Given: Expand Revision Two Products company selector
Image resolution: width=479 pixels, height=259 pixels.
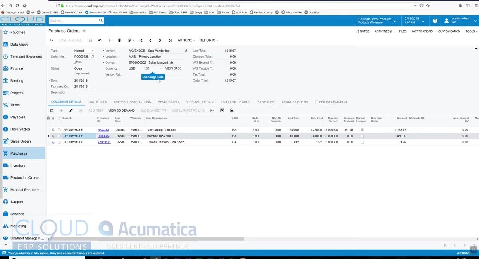Looking at the screenshot, I should click(x=377, y=21).
